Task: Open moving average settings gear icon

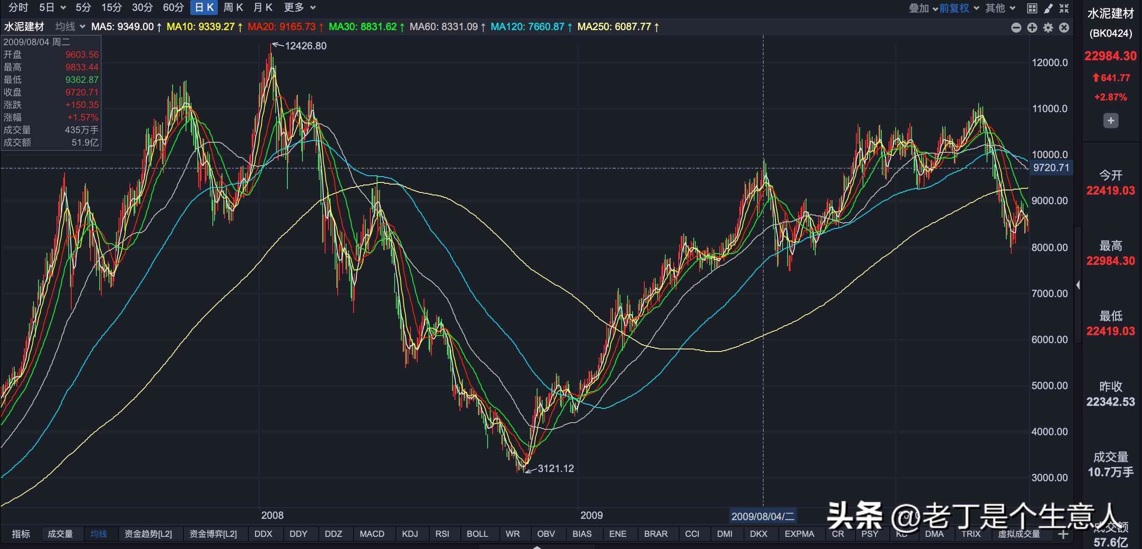Action: tap(1048, 28)
